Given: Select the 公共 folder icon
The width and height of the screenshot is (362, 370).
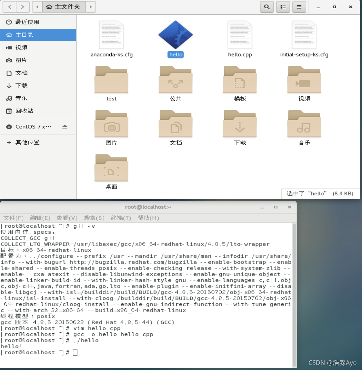Looking at the screenshot, I should pos(176,80).
